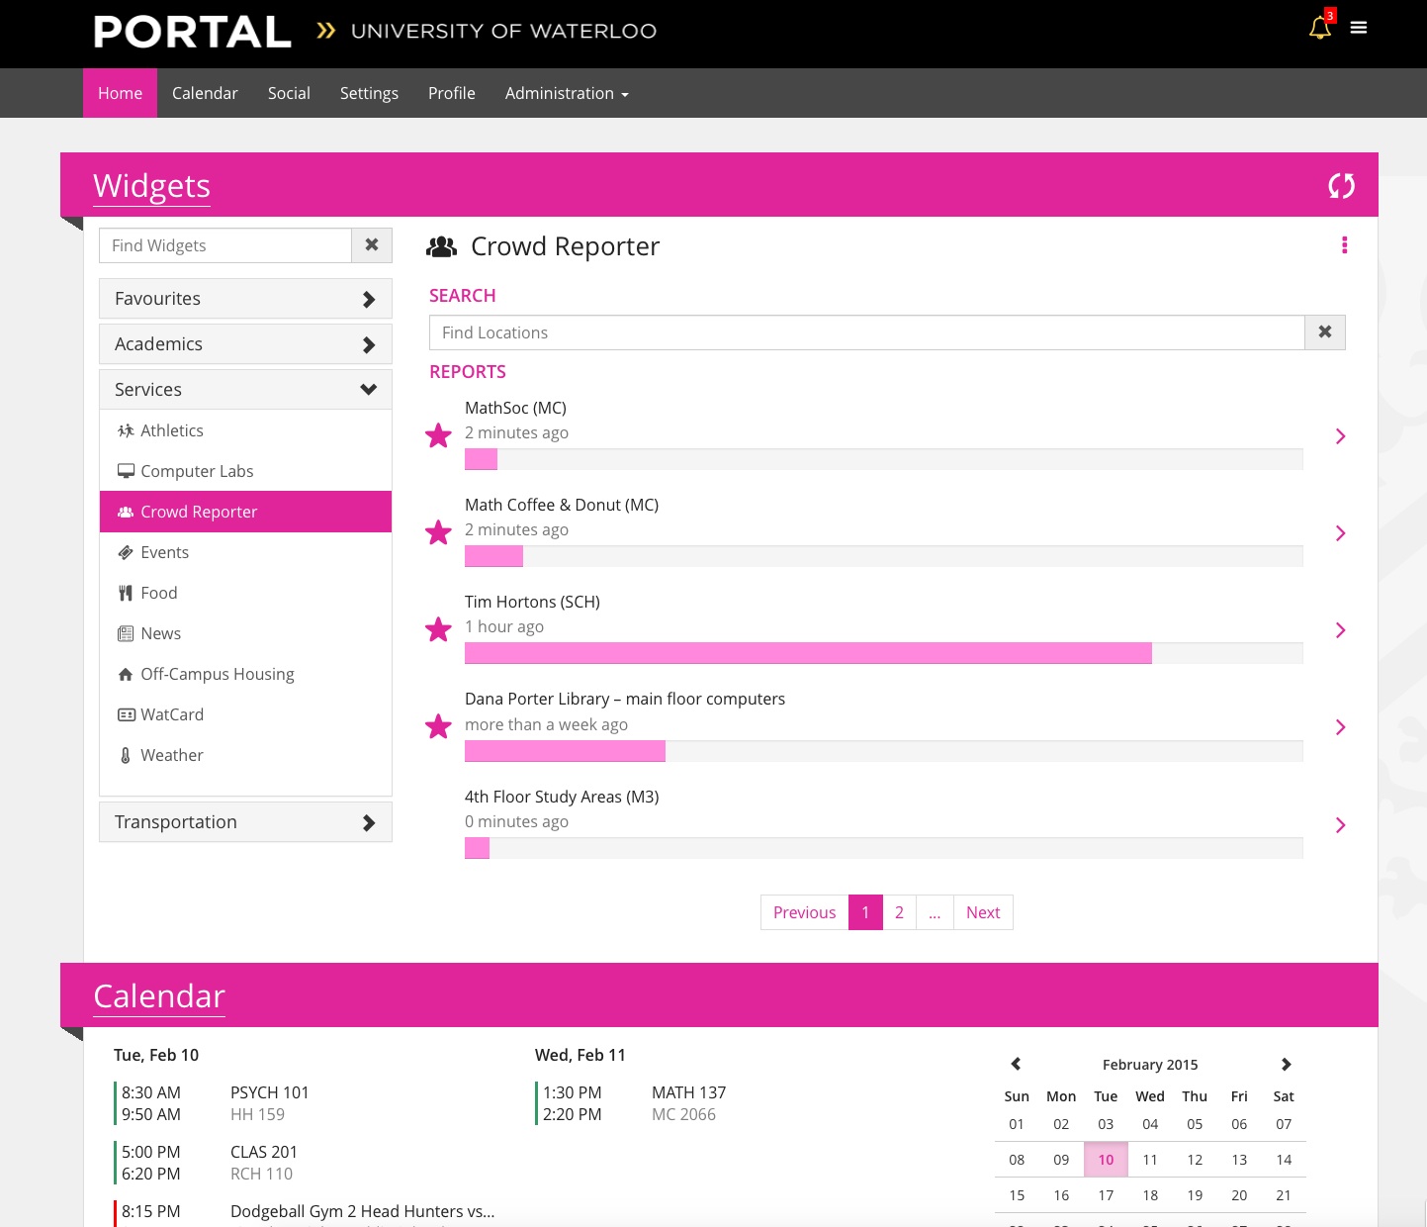The image size is (1427, 1227).
Task: Clear the Find Widgets search box
Action: [372, 245]
